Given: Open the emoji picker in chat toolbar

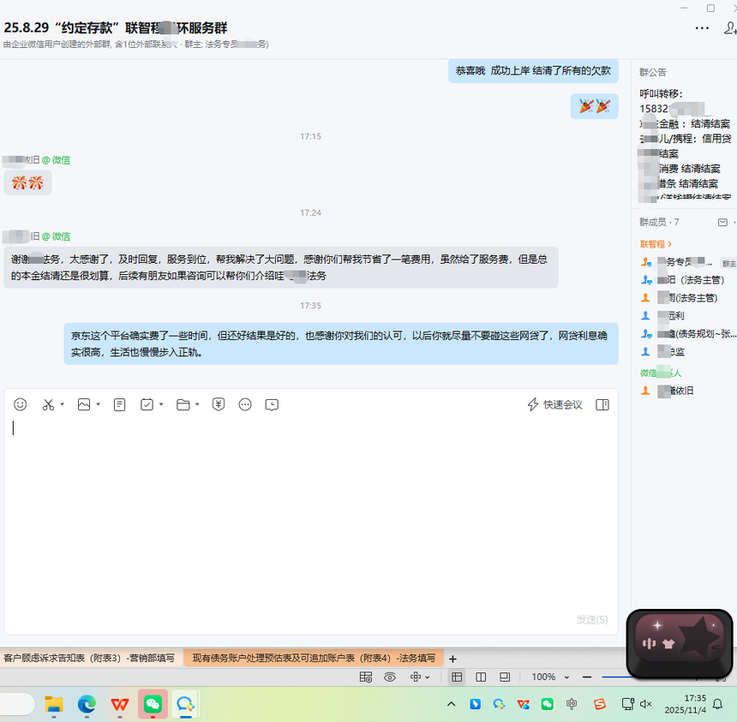Looking at the screenshot, I should click(x=21, y=404).
